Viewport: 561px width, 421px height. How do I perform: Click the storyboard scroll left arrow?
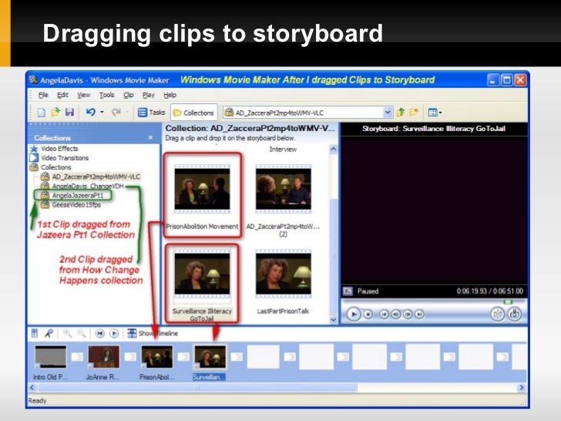(x=32, y=387)
